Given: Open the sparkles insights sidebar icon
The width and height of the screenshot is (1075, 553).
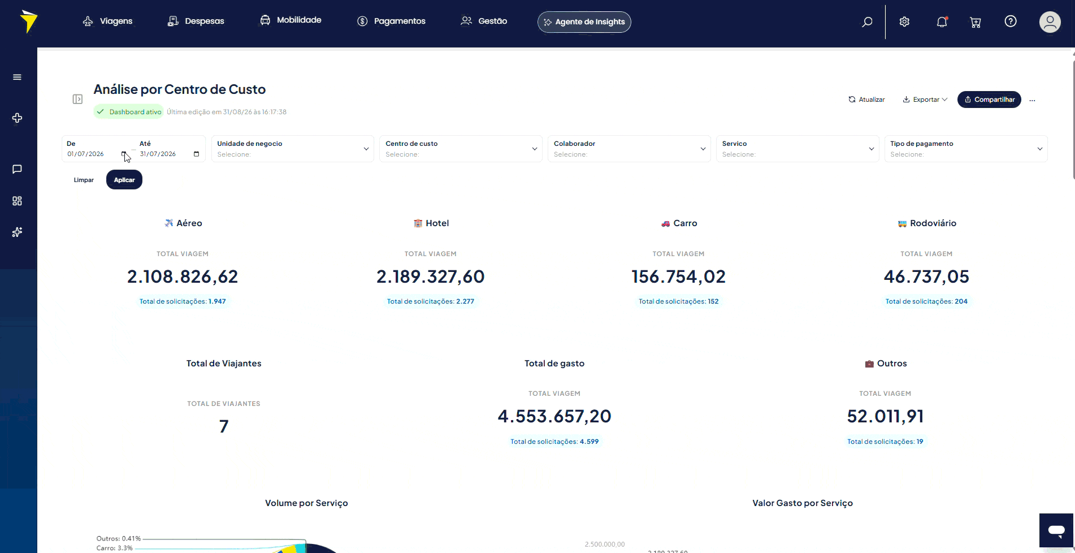Looking at the screenshot, I should [x=18, y=232].
